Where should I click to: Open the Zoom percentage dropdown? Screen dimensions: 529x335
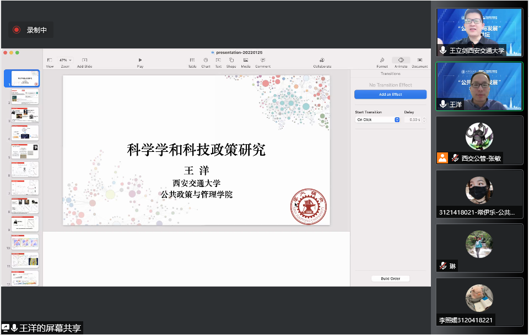[64, 60]
